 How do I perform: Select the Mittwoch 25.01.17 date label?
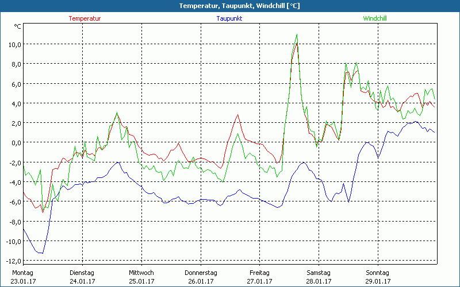(141, 277)
